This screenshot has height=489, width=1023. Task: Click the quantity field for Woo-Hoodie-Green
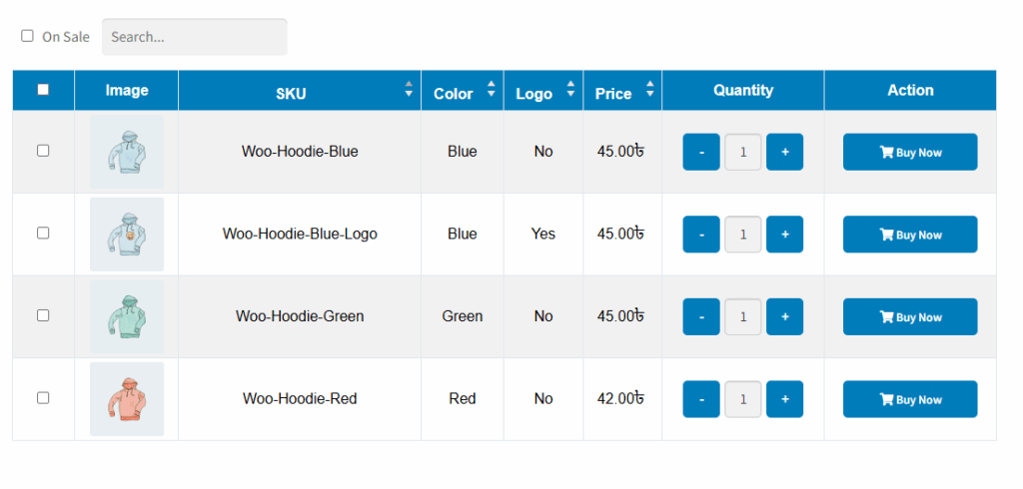coord(743,317)
